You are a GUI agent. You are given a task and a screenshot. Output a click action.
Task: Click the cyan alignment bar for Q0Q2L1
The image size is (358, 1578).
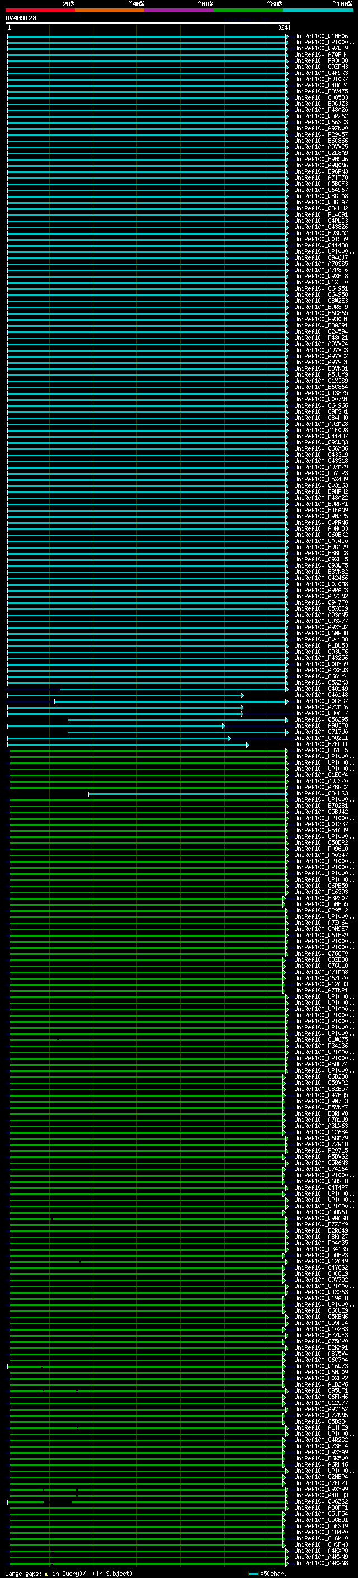point(119,739)
